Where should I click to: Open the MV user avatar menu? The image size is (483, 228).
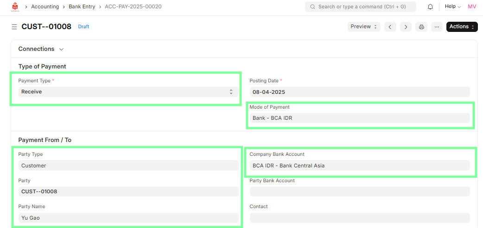click(x=472, y=7)
